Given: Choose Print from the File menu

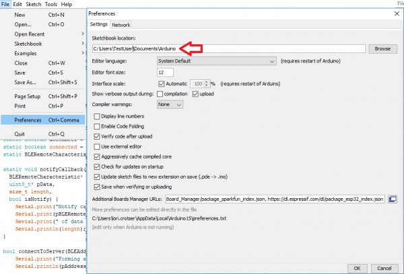Looking at the screenshot, I should click(x=43, y=106).
